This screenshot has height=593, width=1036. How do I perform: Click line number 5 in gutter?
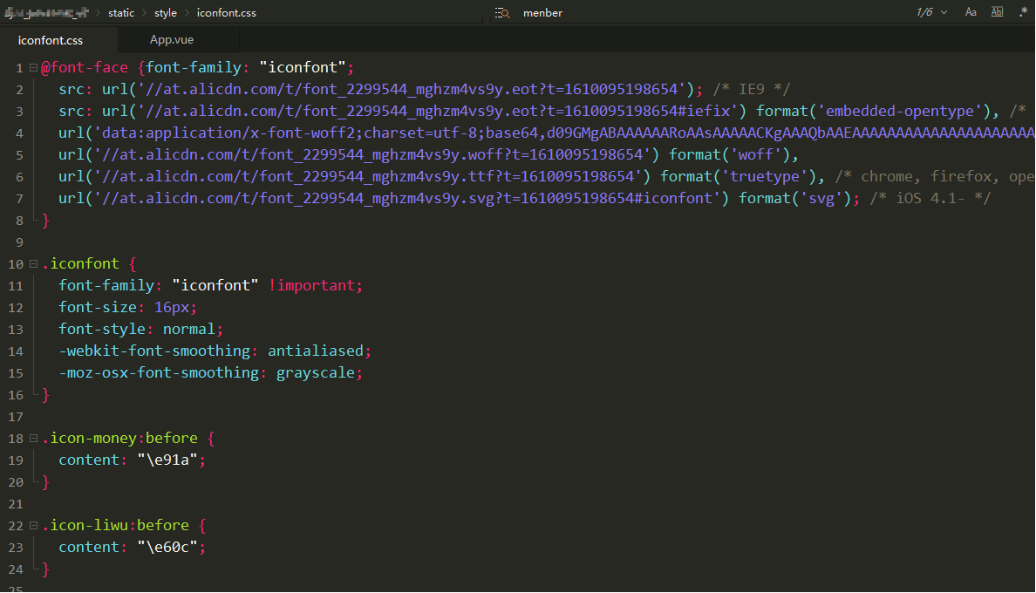(19, 155)
